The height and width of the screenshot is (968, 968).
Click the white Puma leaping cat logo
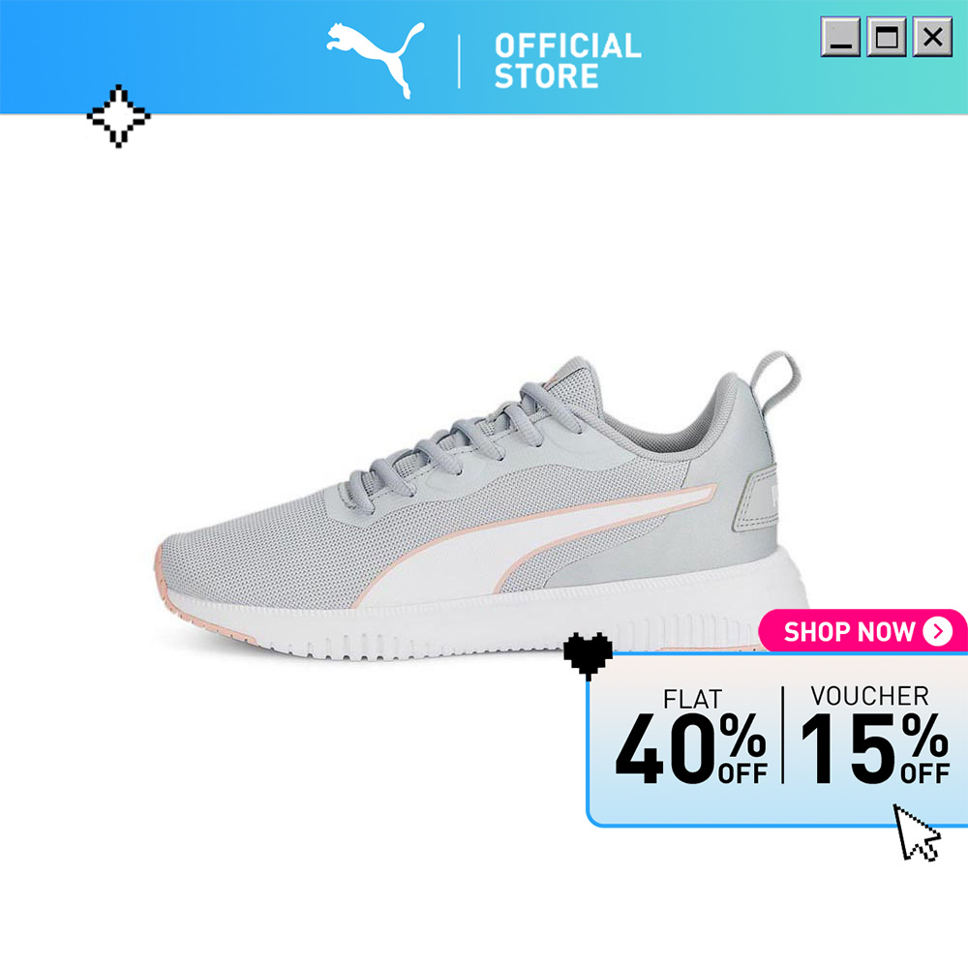point(376,60)
